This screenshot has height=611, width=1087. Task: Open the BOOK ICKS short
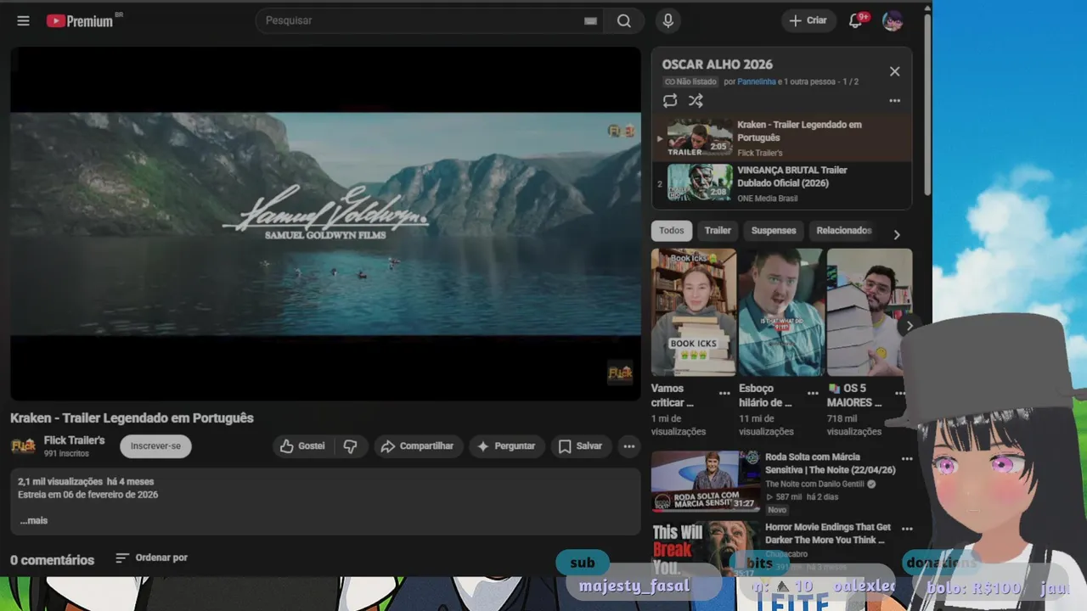click(x=694, y=312)
